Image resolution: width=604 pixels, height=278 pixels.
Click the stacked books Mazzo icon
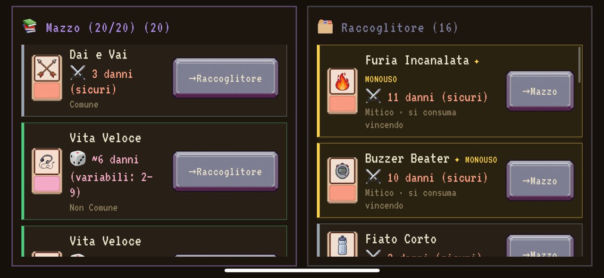click(x=30, y=26)
